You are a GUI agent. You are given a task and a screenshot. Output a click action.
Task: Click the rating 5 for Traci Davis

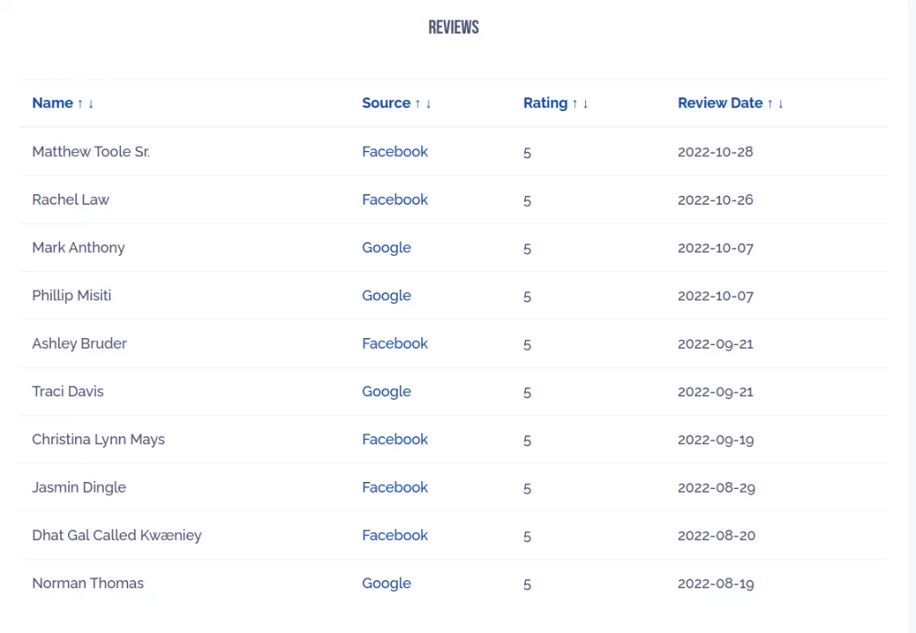(x=527, y=392)
